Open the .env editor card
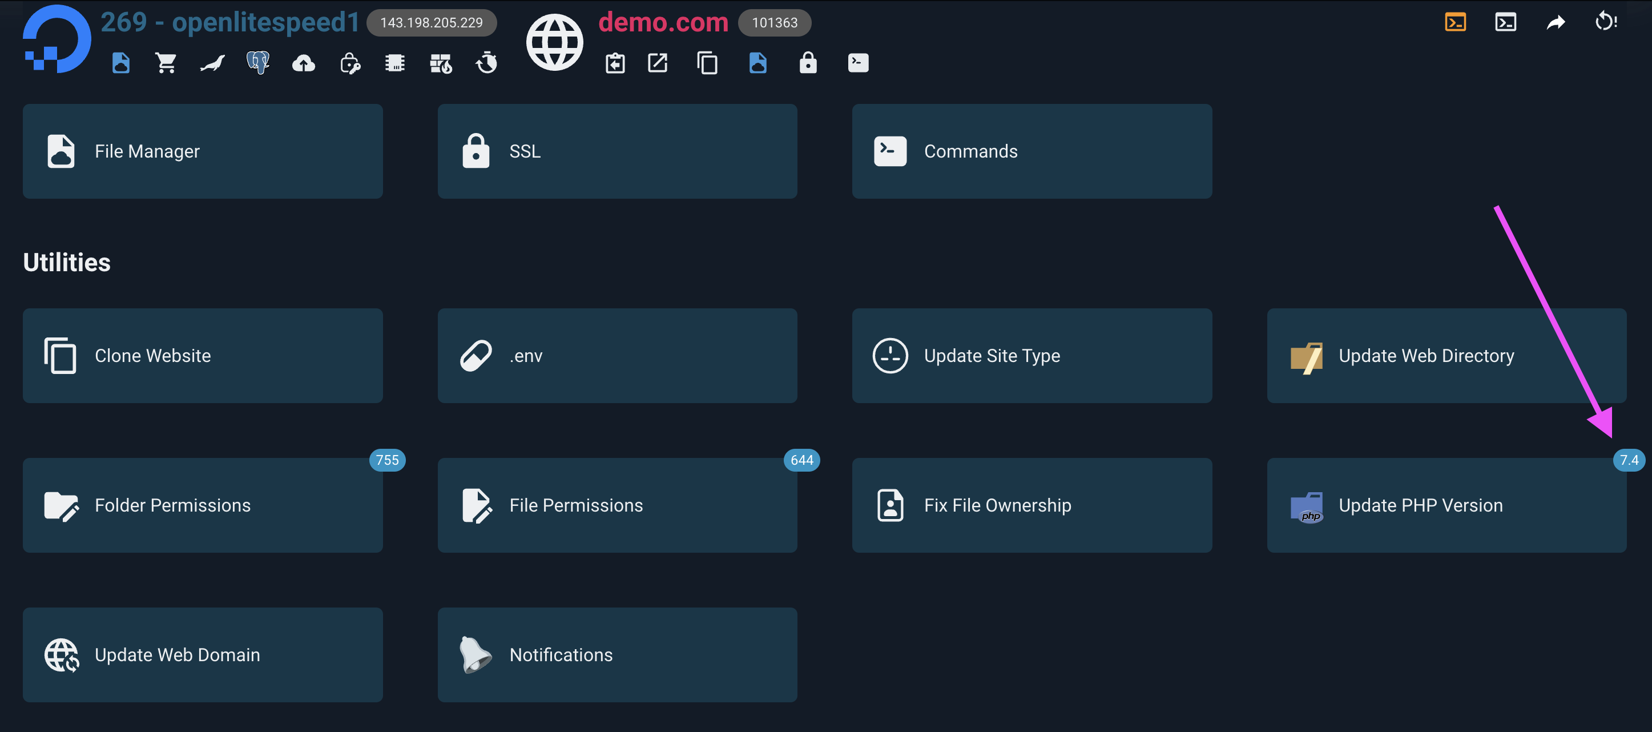 (x=617, y=355)
